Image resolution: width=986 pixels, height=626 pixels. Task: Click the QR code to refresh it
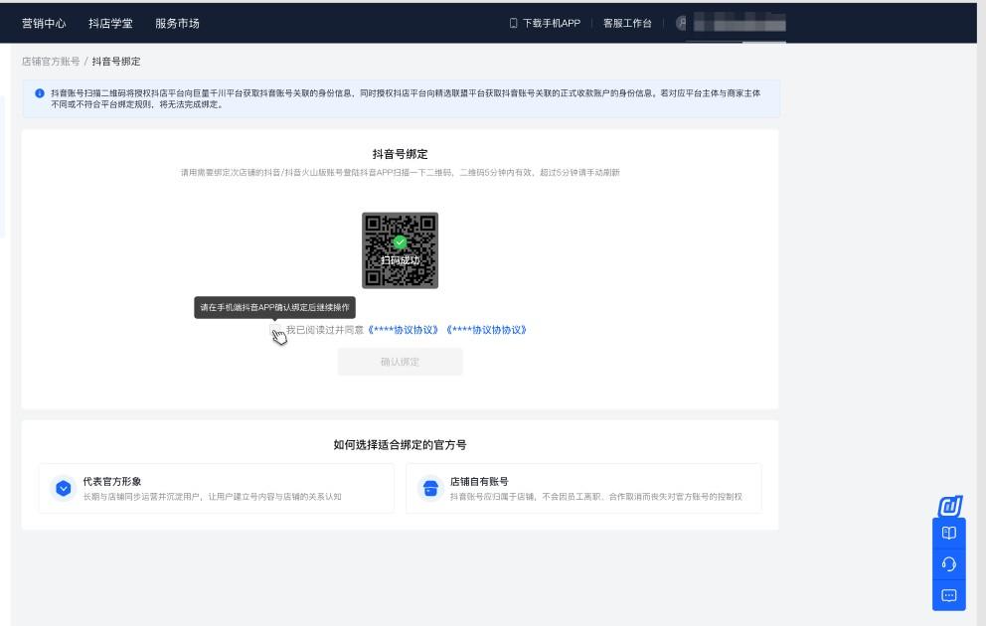pyautogui.click(x=401, y=250)
